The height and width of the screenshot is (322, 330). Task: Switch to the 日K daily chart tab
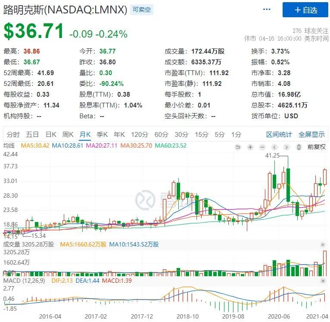click(x=51, y=134)
